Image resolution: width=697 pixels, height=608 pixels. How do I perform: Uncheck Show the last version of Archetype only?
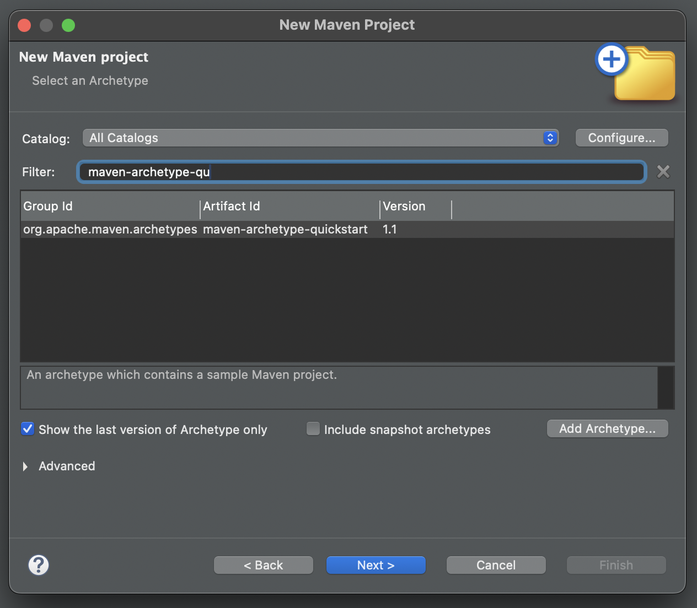[28, 429]
